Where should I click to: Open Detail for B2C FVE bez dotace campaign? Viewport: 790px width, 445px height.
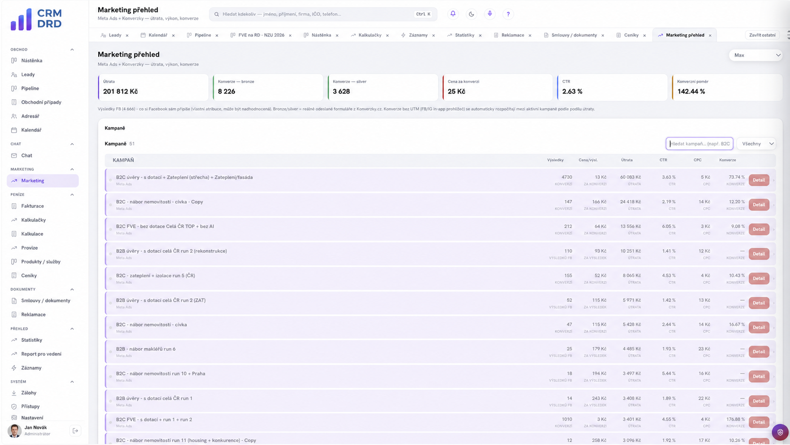(x=759, y=229)
